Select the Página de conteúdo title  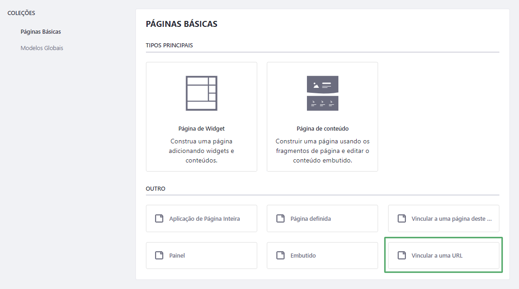coord(322,128)
